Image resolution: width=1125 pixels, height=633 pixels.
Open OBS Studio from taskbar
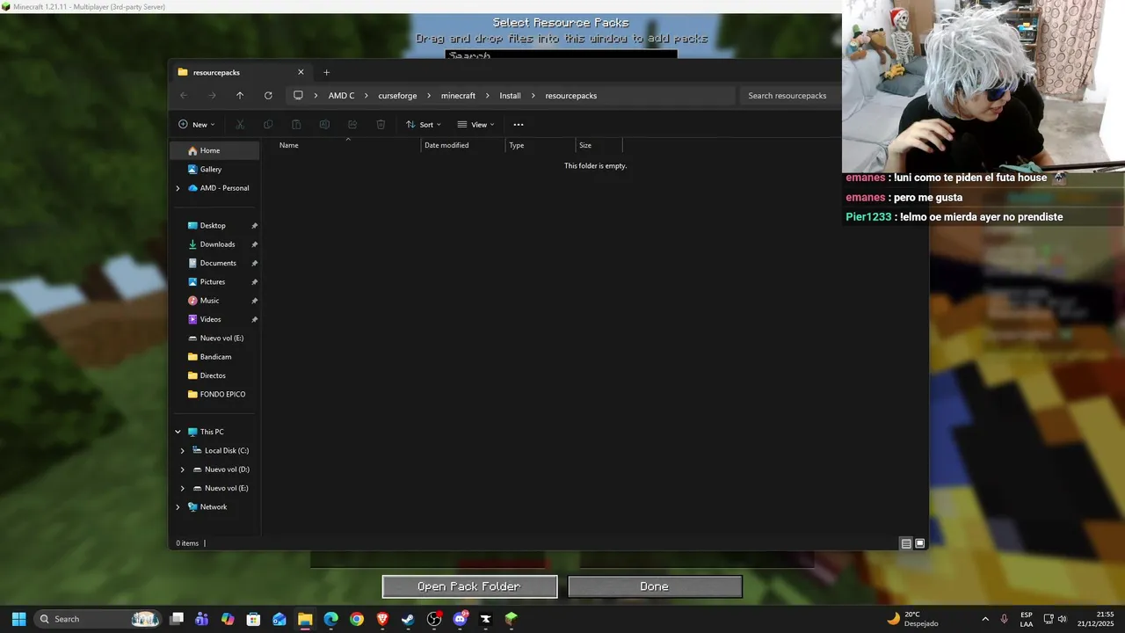[434, 619]
